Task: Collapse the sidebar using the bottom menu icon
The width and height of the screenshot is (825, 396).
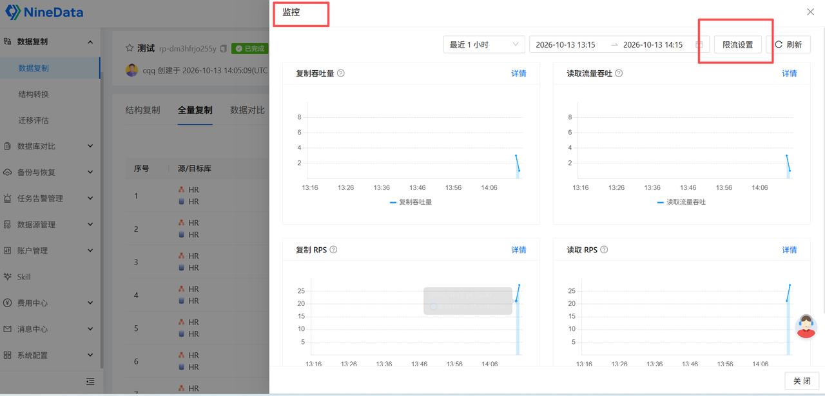Action: coord(90,382)
